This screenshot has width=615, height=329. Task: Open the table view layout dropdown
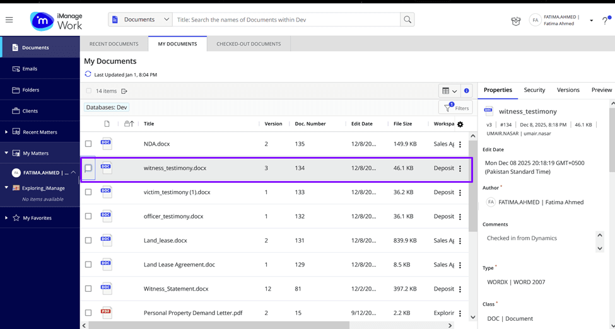[x=449, y=91]
